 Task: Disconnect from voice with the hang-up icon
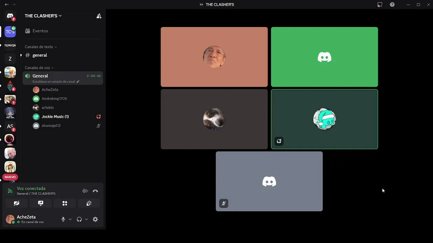pyautogui.click(x=95, y=191)
